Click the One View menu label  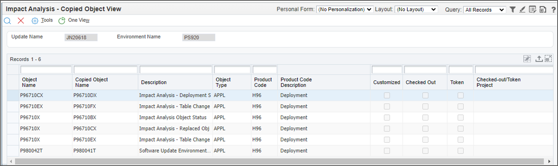click(x=79, y=20)
